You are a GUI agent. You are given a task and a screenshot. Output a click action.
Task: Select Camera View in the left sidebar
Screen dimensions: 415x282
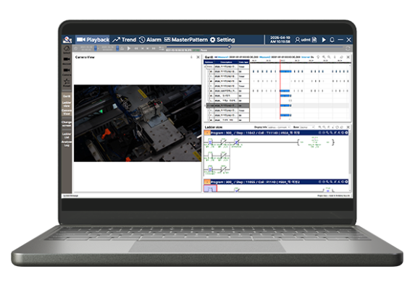click(67, 112)
